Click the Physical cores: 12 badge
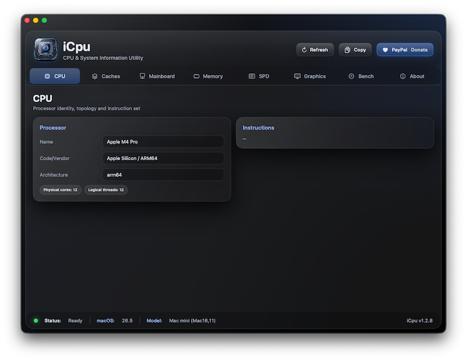This screenshot has height=361, width=467. click(61, 190)
